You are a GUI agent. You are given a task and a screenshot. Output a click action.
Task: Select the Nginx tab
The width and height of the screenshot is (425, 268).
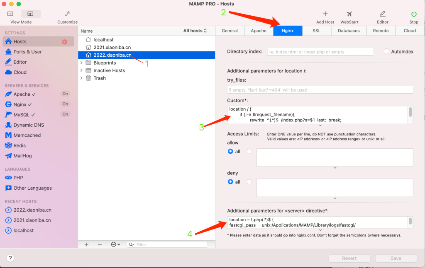[288, 31]
